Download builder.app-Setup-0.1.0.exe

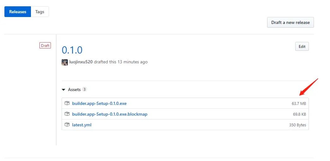(x=99, y=103)
